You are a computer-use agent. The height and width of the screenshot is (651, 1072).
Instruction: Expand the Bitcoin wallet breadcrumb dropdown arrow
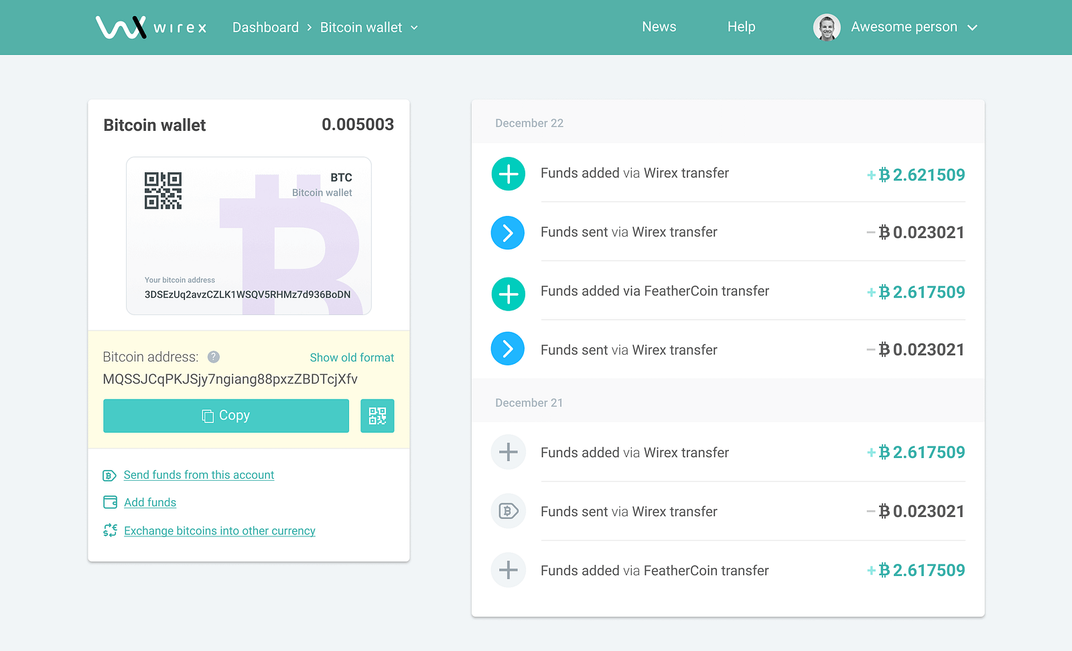414,27
